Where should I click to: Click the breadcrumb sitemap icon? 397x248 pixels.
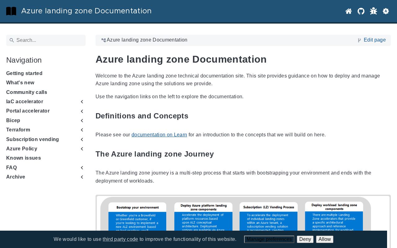[x=104, y=40]
